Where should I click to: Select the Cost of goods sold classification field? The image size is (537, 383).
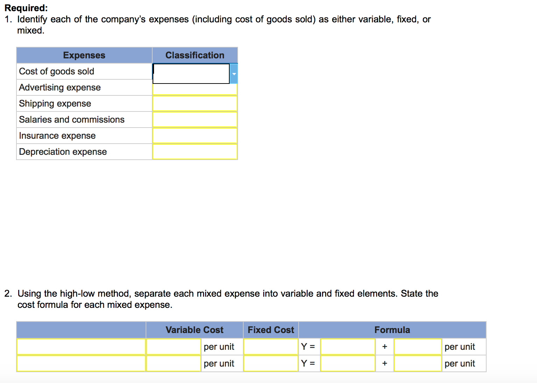[191, 74]
